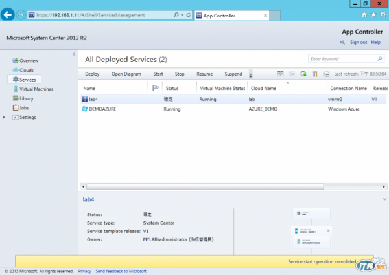This screenshot has height=275, width=389.
Task: Click the flag column header icon
Action: click(156, 88)
